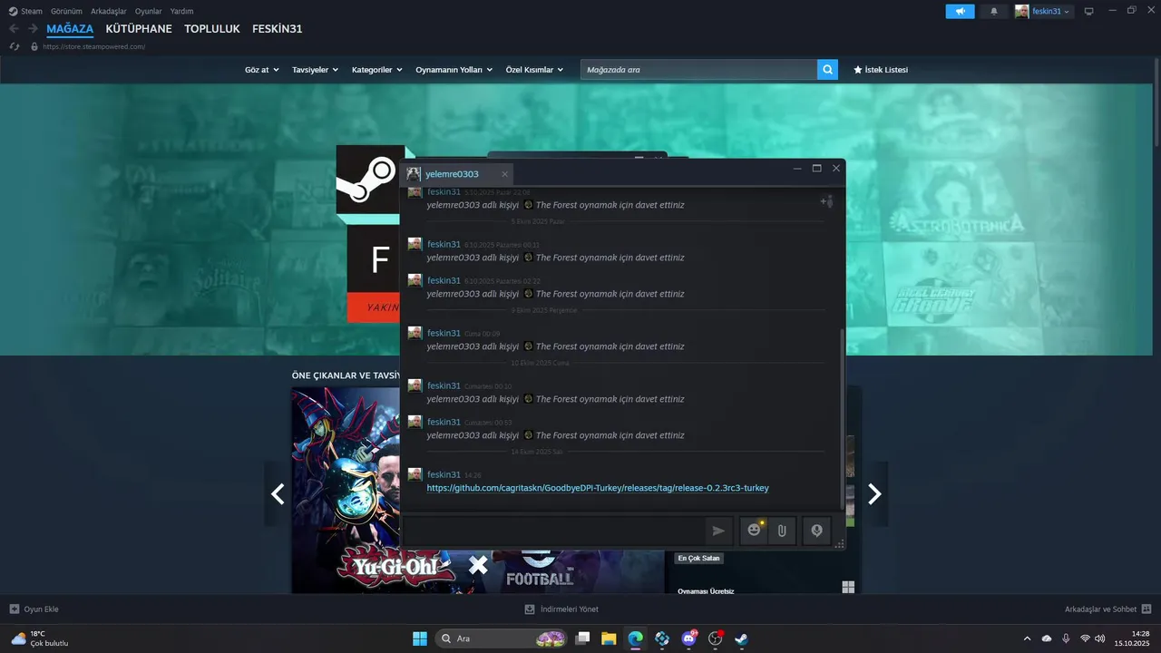The image size is (1161, 653).
Task: Open volume control in system tray
Action: pos(1099,638)
